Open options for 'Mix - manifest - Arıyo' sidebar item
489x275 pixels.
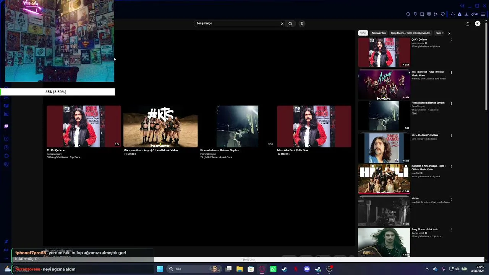coord(451,72)
